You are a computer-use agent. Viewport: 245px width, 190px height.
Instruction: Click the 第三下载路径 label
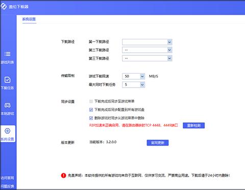point(99,58)
